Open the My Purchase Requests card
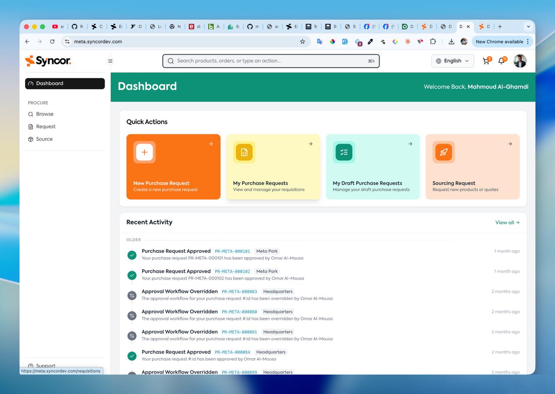The height and width of the screenshot is (394, 555). click(x=273, y=167)
